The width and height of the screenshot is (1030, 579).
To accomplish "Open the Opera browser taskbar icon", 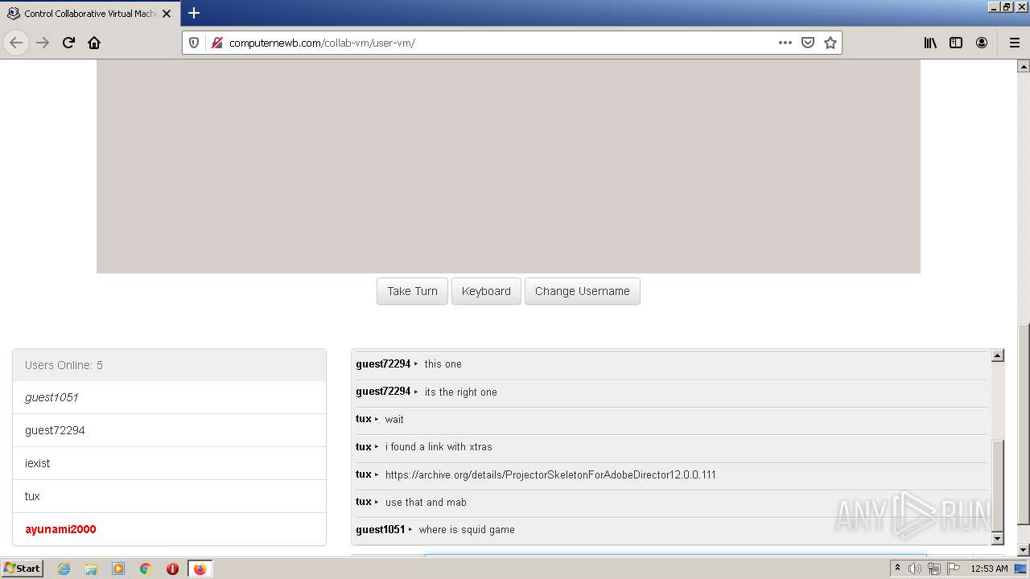I will pyautogui.click(x=172, y=569).
